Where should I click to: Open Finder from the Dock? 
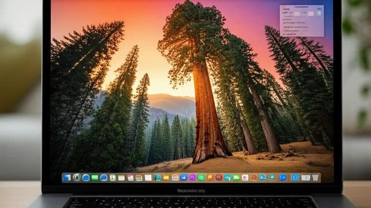tap(67, 178)
